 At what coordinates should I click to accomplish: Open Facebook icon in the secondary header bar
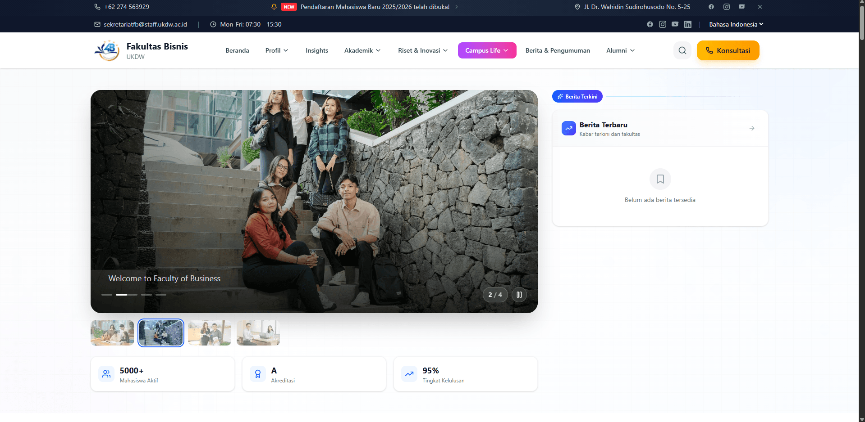650,24
